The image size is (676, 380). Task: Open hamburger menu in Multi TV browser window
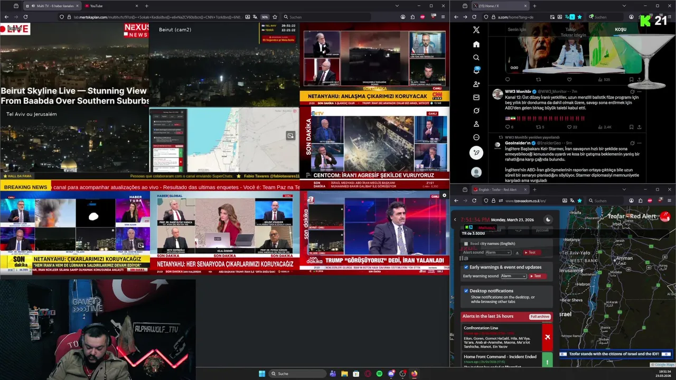(x=443, y=17)
